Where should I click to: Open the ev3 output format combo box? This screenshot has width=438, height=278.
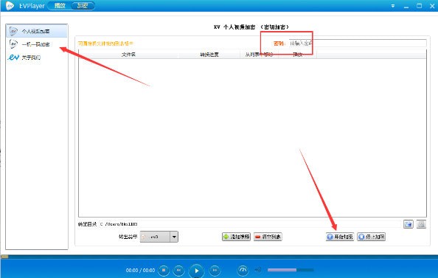coord(159,237)
